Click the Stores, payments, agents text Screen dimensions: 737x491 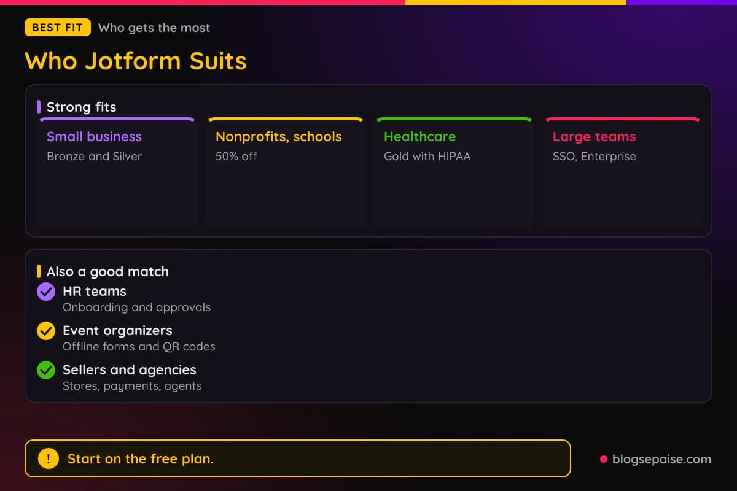[132, 386]
